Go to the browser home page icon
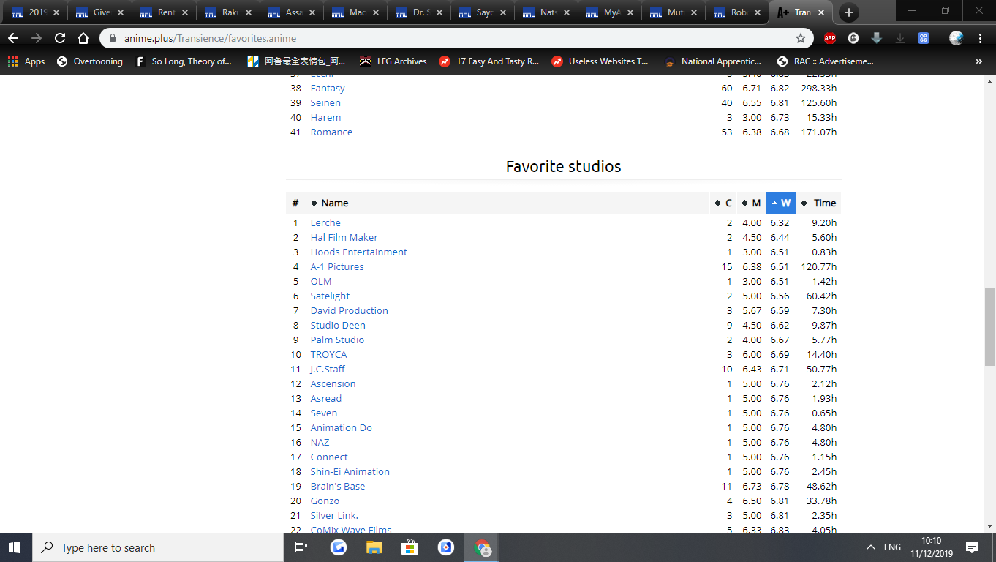Image resolution: width=996 pixels, height=562 pixels. [x=83, y=38]
